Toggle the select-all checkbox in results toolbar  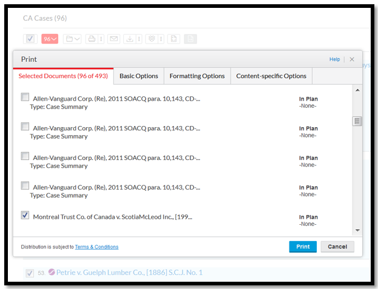click(30, 39)
